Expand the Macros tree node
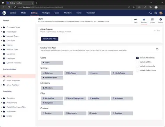This screenshot has width=165, height=127. 1,45
